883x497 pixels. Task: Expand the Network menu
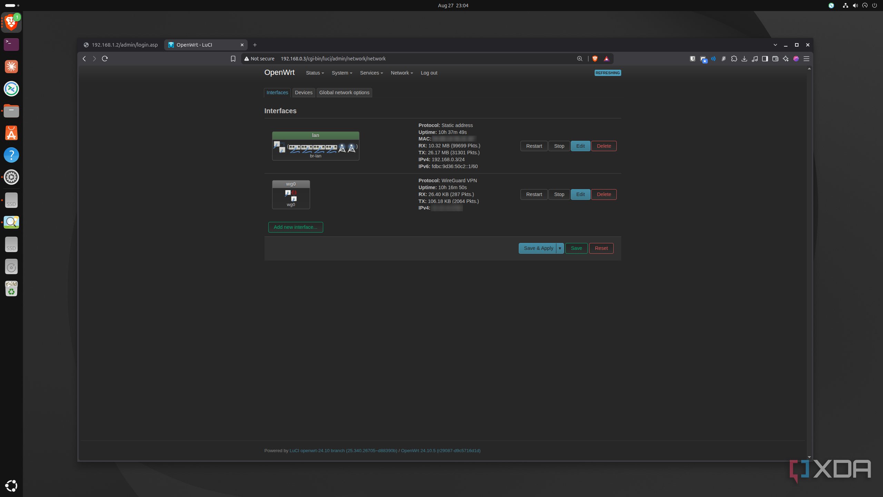point(402,73)
